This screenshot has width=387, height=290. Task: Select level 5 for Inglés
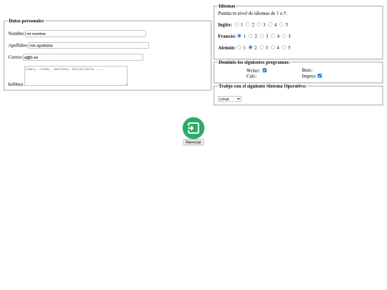[x=282, y=24]
